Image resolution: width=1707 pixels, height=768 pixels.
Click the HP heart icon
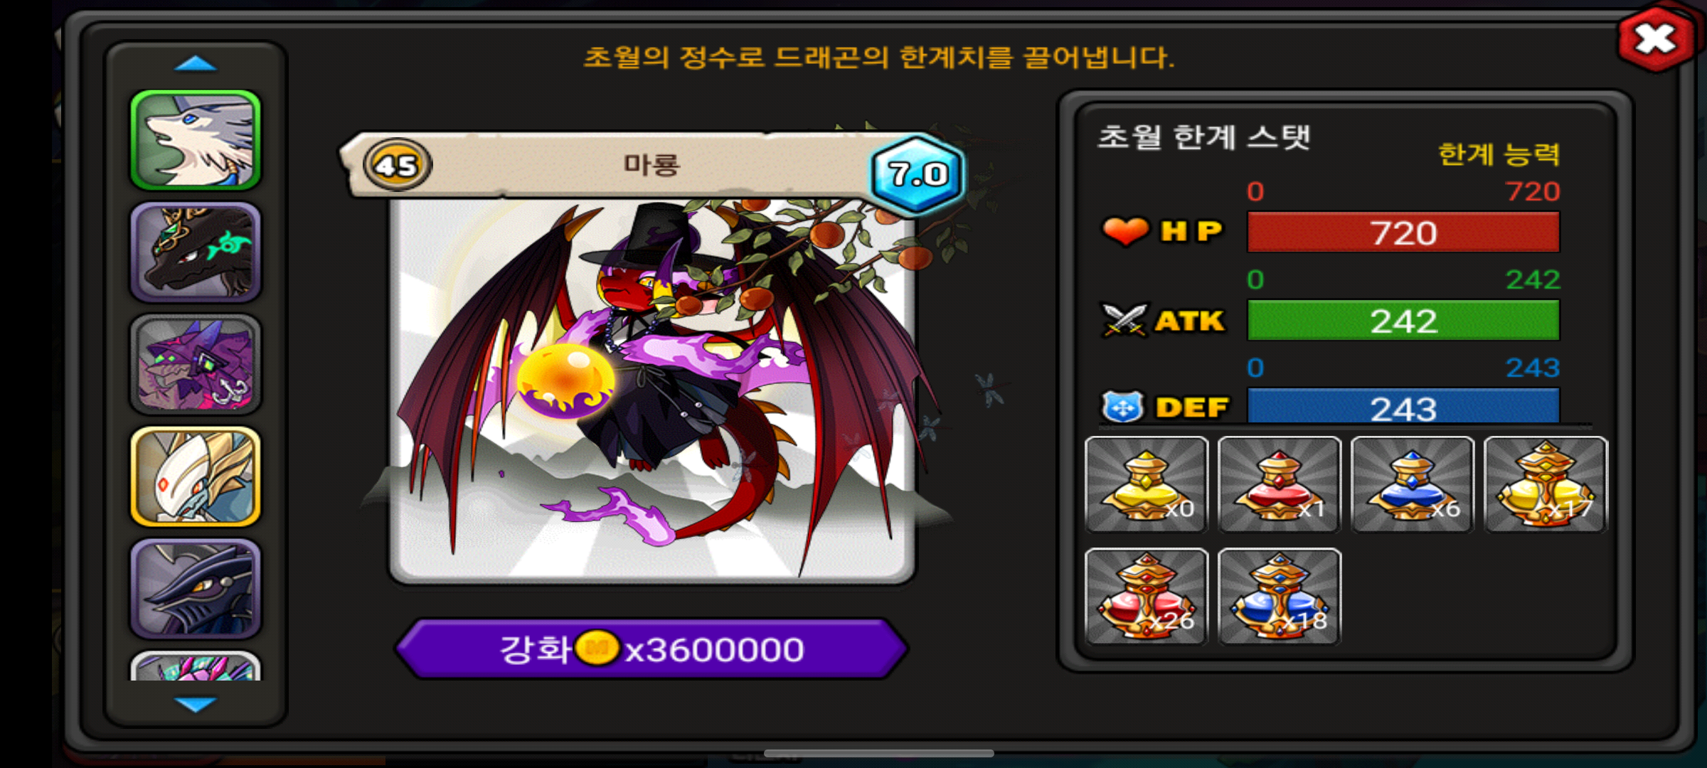click(1125, 231)
